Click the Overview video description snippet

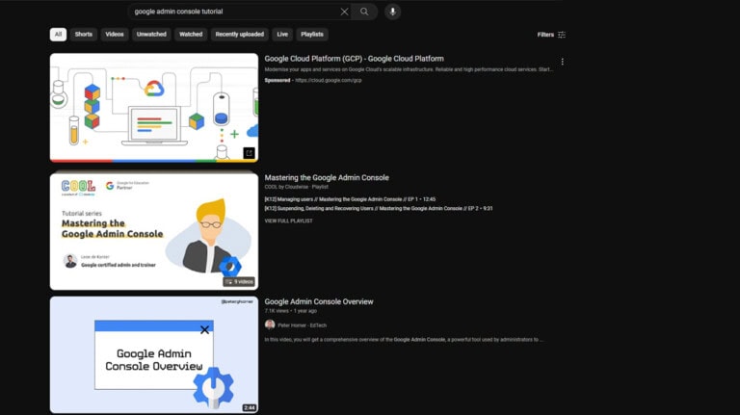404,340
